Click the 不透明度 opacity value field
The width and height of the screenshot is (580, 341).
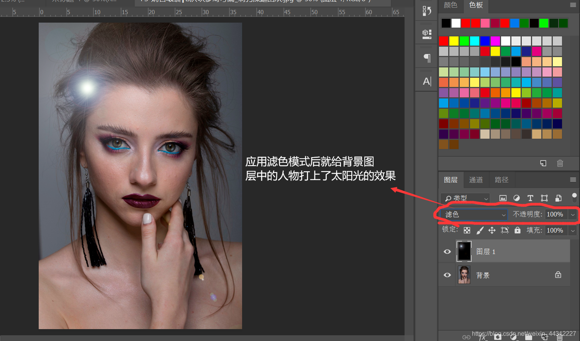point(556,215)
